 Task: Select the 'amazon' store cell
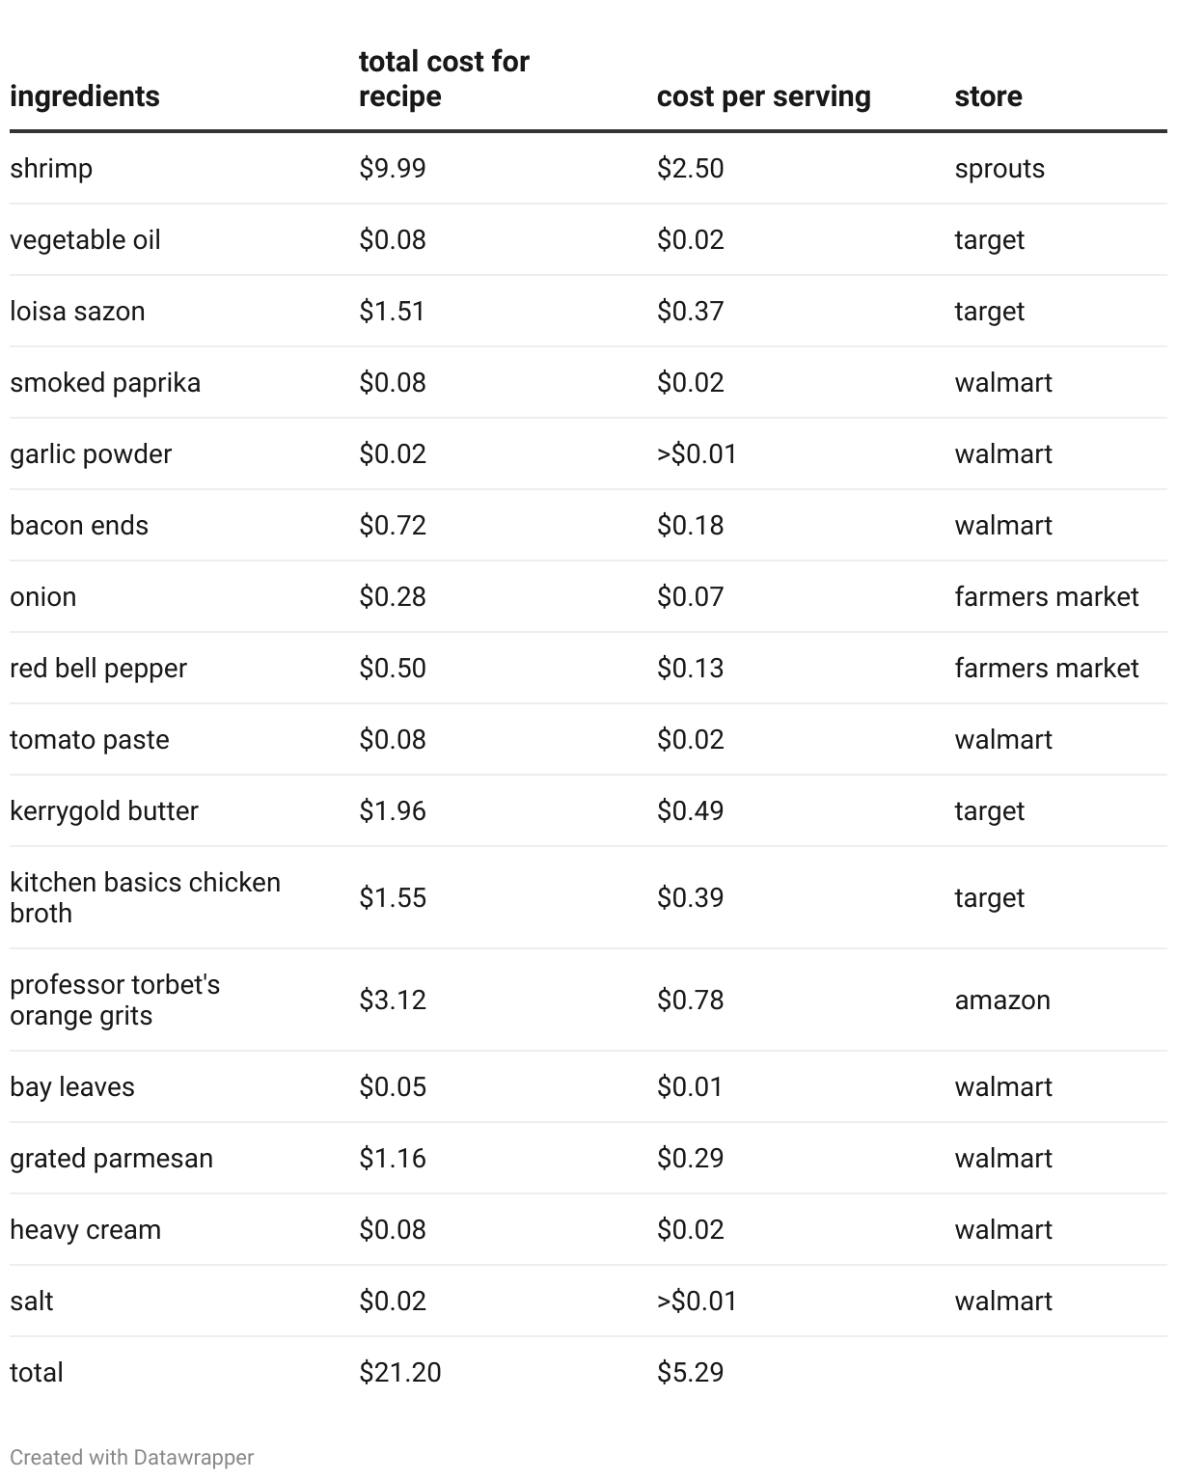(1002, 1000)
